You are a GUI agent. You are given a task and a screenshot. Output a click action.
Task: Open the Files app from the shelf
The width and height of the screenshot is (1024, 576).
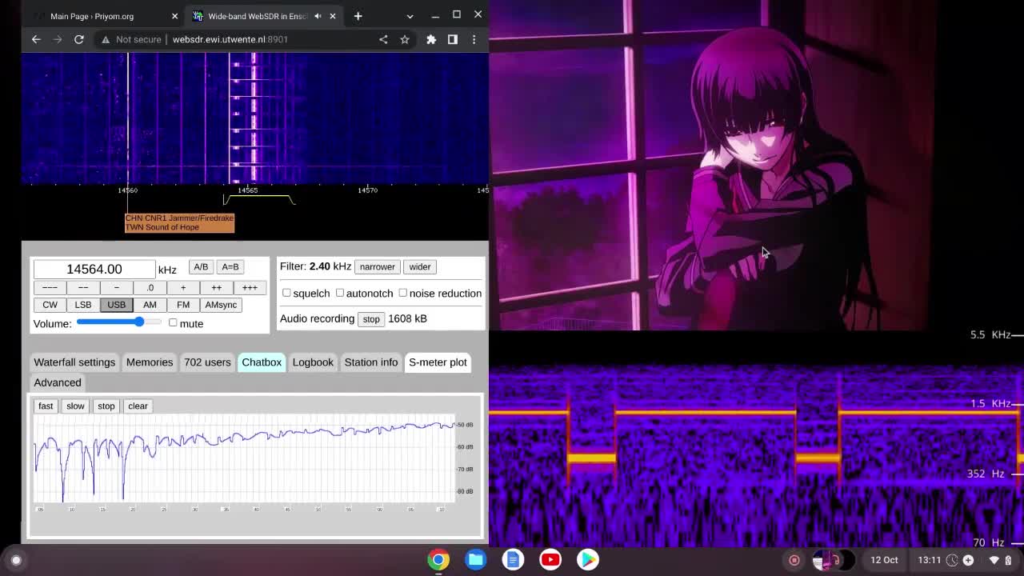click(475, 560)
